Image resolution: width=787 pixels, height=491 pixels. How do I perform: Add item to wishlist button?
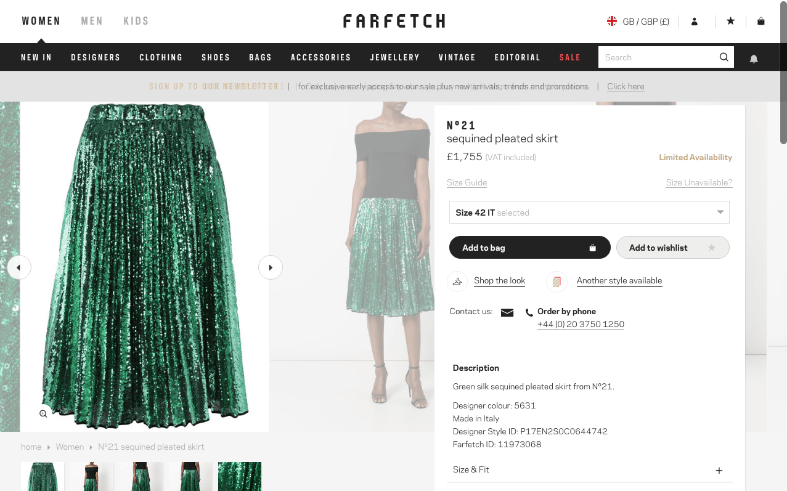(x=672, y=248)
